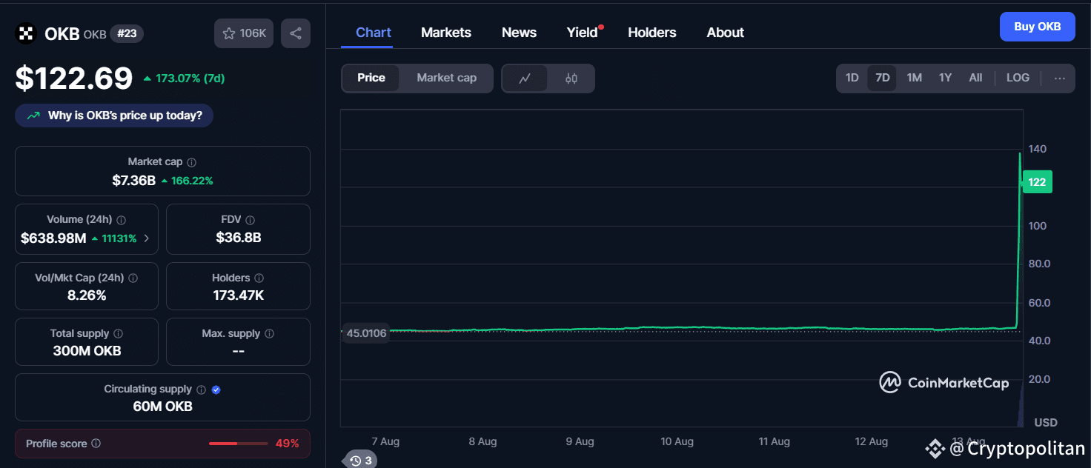Open 'Why is OKB's price up today?'

114,116
